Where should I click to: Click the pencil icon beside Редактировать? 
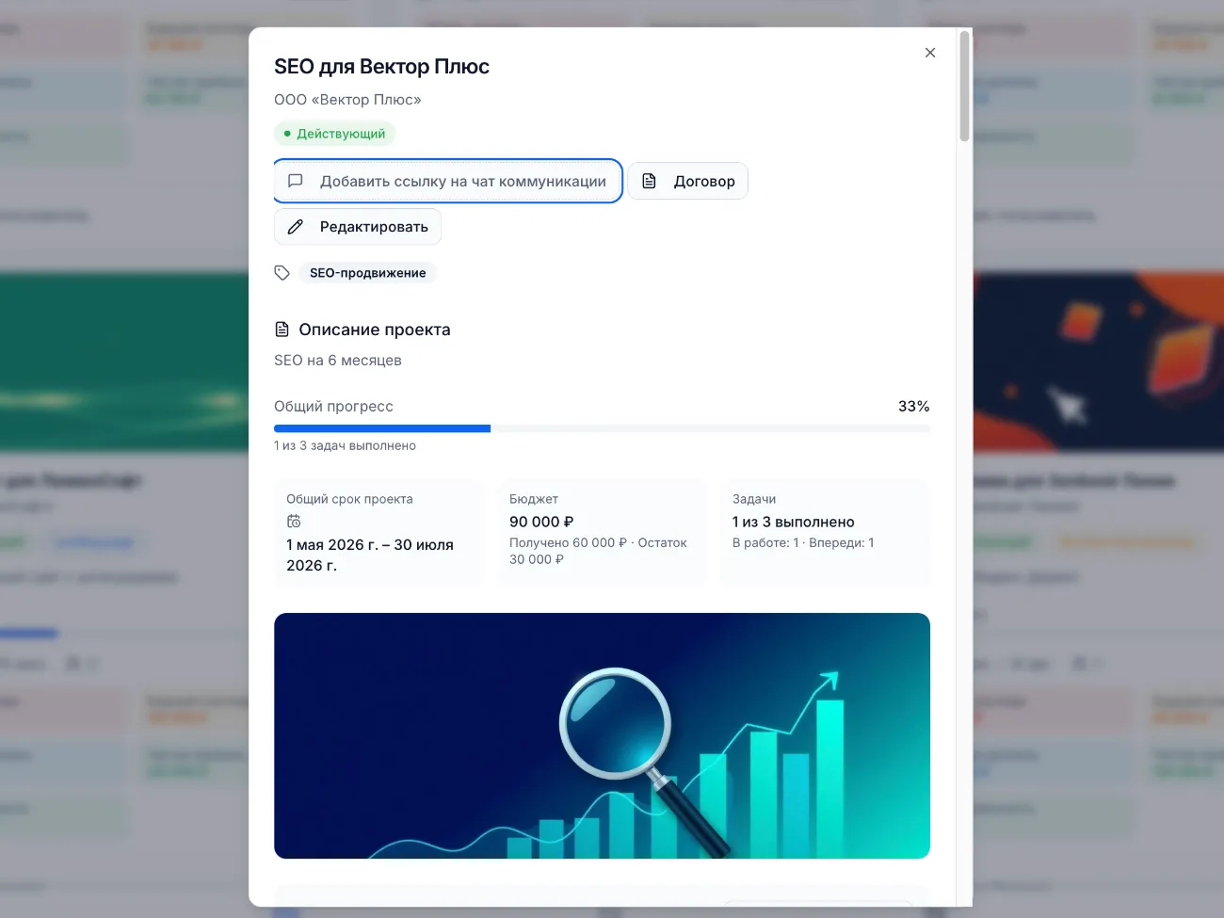[295, 227]
